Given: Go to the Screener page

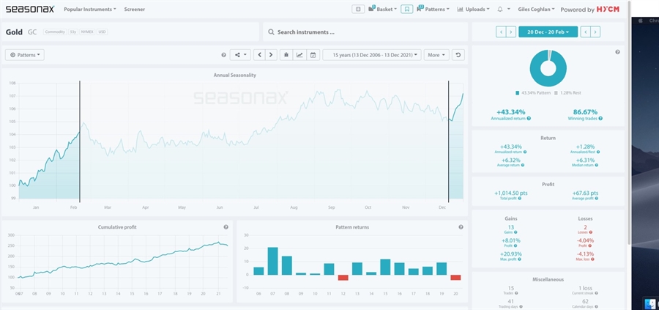Looking at the screenshot, I should pos(134,10).
